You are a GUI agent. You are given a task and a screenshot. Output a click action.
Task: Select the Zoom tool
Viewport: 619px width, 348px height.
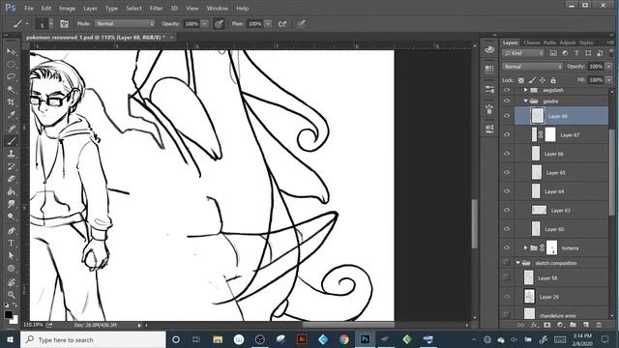pos(11,295)
